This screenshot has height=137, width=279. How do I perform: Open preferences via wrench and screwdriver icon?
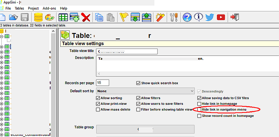(174, 17)
